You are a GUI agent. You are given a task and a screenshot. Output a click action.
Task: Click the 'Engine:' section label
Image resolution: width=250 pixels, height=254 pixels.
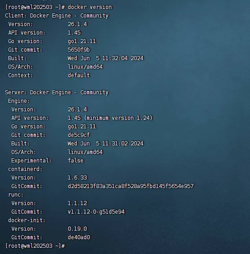(x=19, y=101)
